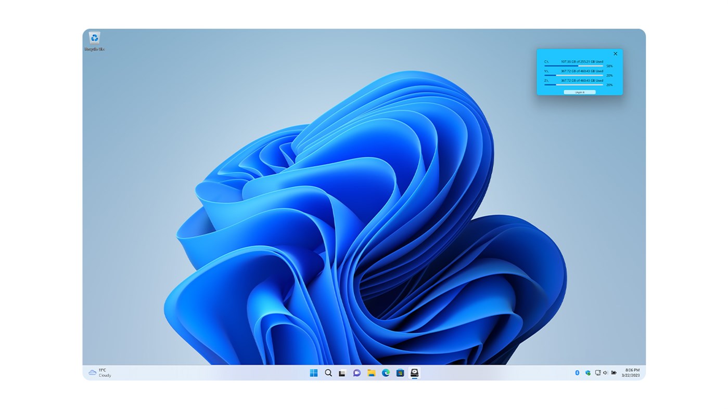The image size is (728, 409).
Task: Click the Y:\ drive usage bar
Action: coord(573,75)
